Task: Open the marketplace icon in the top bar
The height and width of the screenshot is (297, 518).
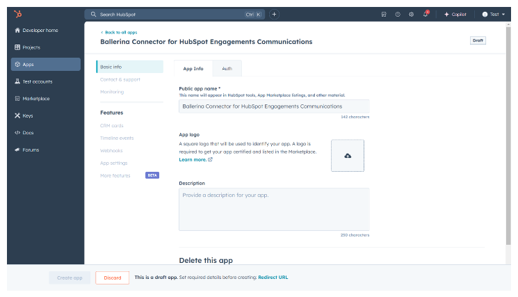Action: [384, 14]
